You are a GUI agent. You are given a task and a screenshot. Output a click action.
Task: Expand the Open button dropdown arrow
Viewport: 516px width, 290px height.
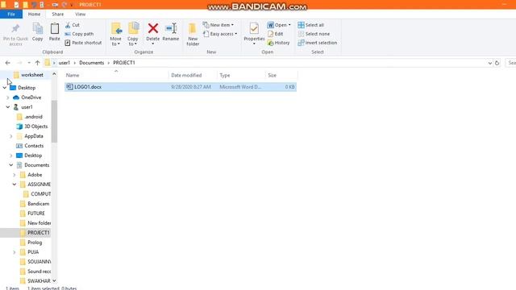point(289,25)
